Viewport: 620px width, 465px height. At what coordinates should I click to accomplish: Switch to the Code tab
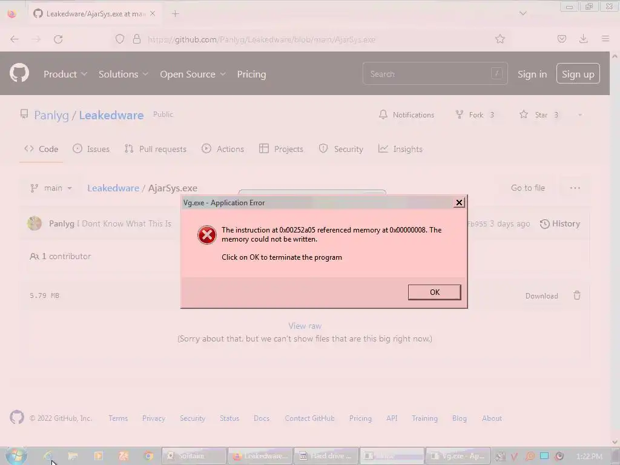coord(41,149)
